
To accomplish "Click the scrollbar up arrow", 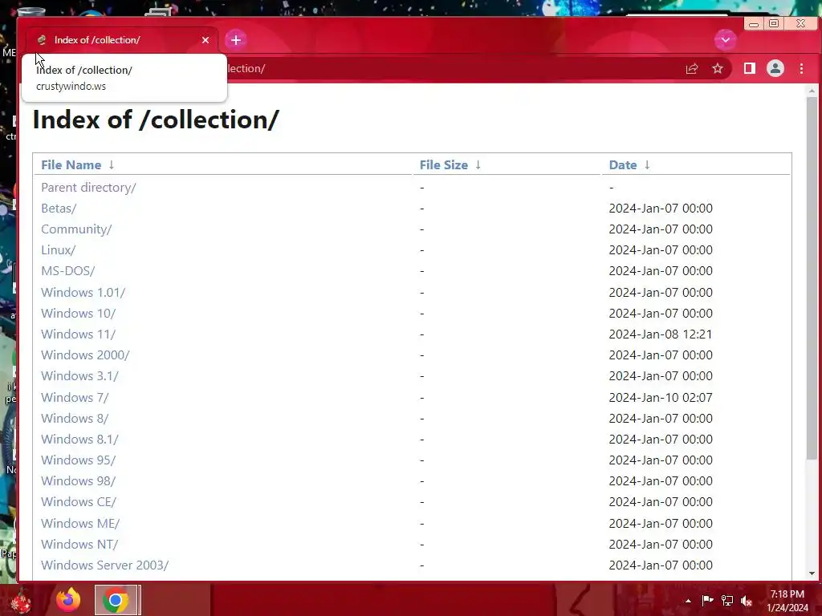I will pyautogui.click(x=812, y=91).
